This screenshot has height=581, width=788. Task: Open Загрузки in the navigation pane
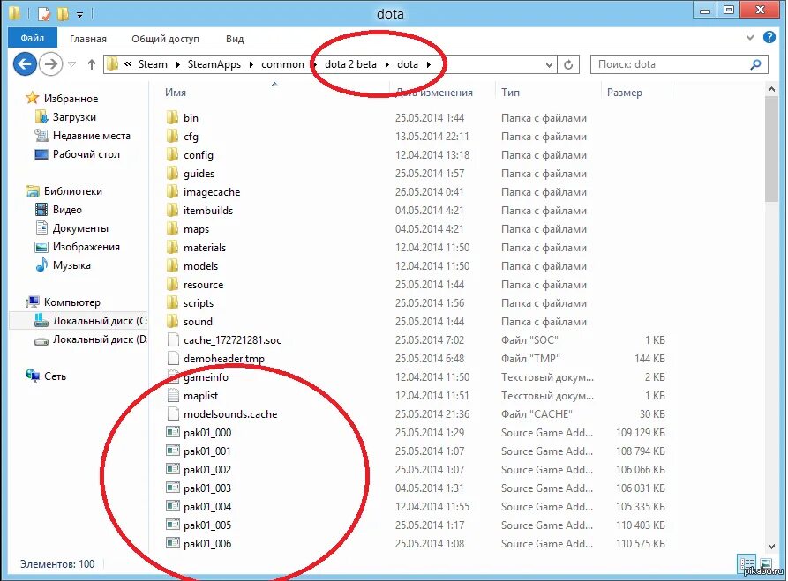pos(74,117)
